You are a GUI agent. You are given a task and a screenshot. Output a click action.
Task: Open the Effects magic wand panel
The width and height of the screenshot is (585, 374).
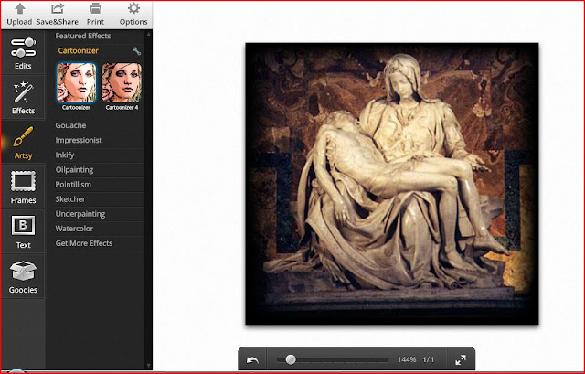pos(23,98)
